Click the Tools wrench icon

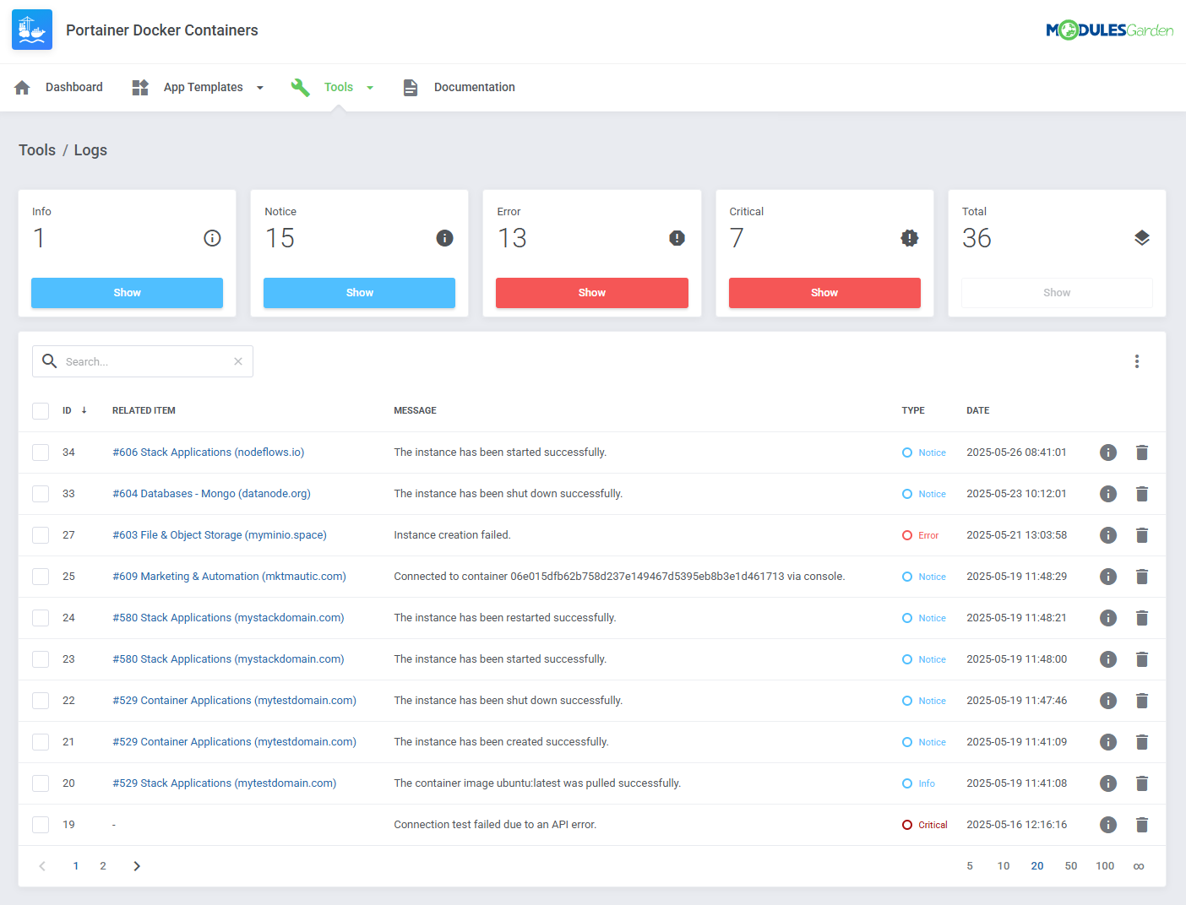tap(300, 87)
